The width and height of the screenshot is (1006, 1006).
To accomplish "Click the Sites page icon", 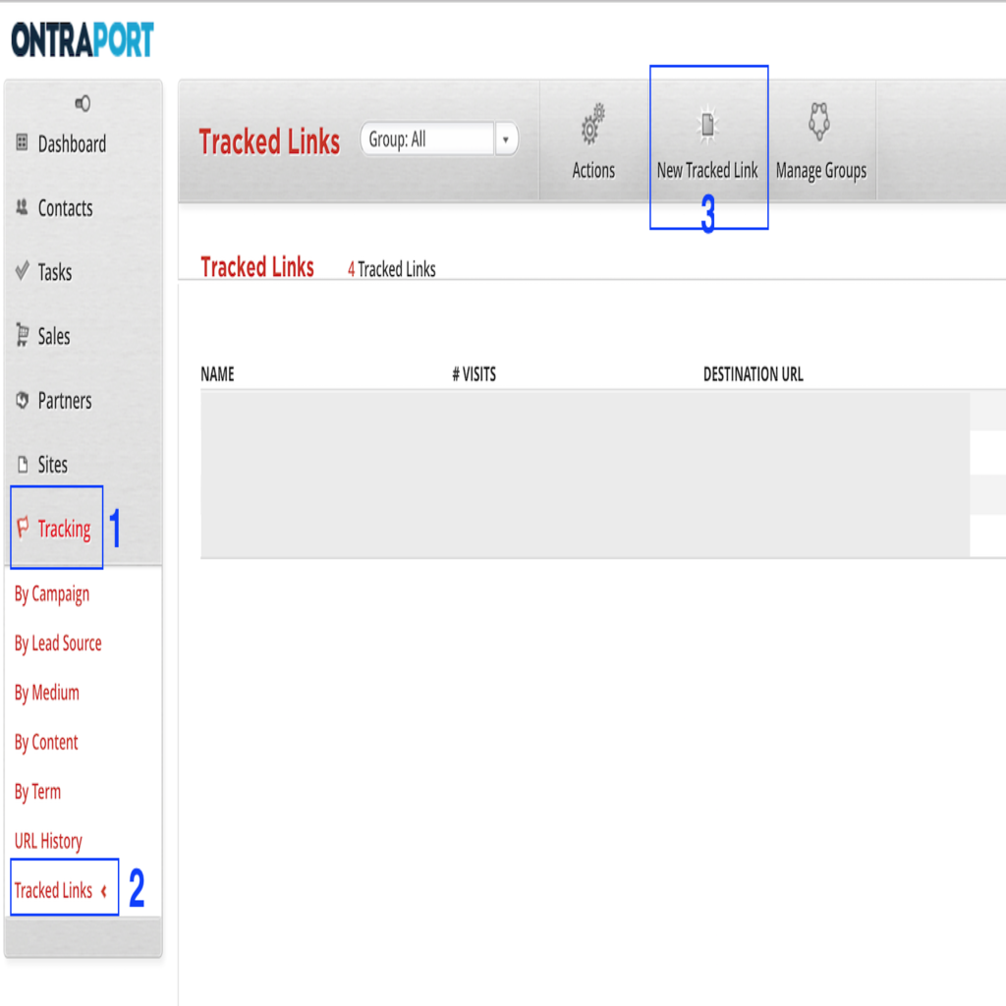I will pos(23,465).
